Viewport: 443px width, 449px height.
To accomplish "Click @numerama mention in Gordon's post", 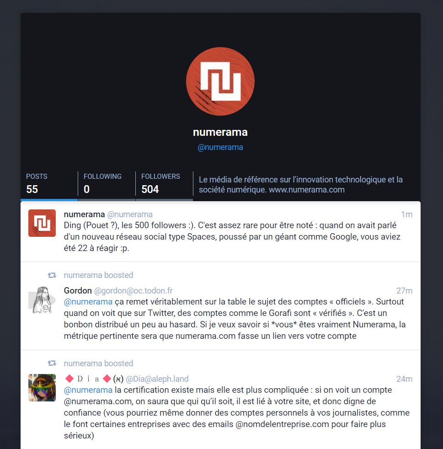I will point(88,302).
